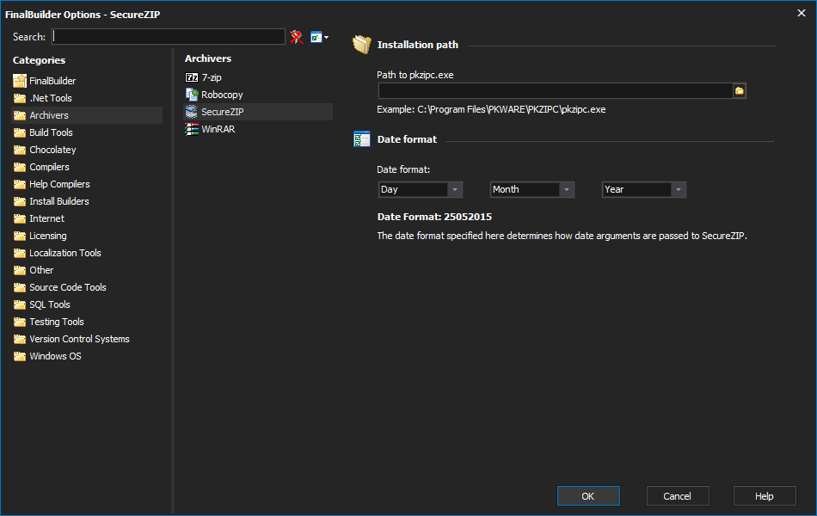
Task: Click the Windows OS folder icon
Action: tap(20, 356)
